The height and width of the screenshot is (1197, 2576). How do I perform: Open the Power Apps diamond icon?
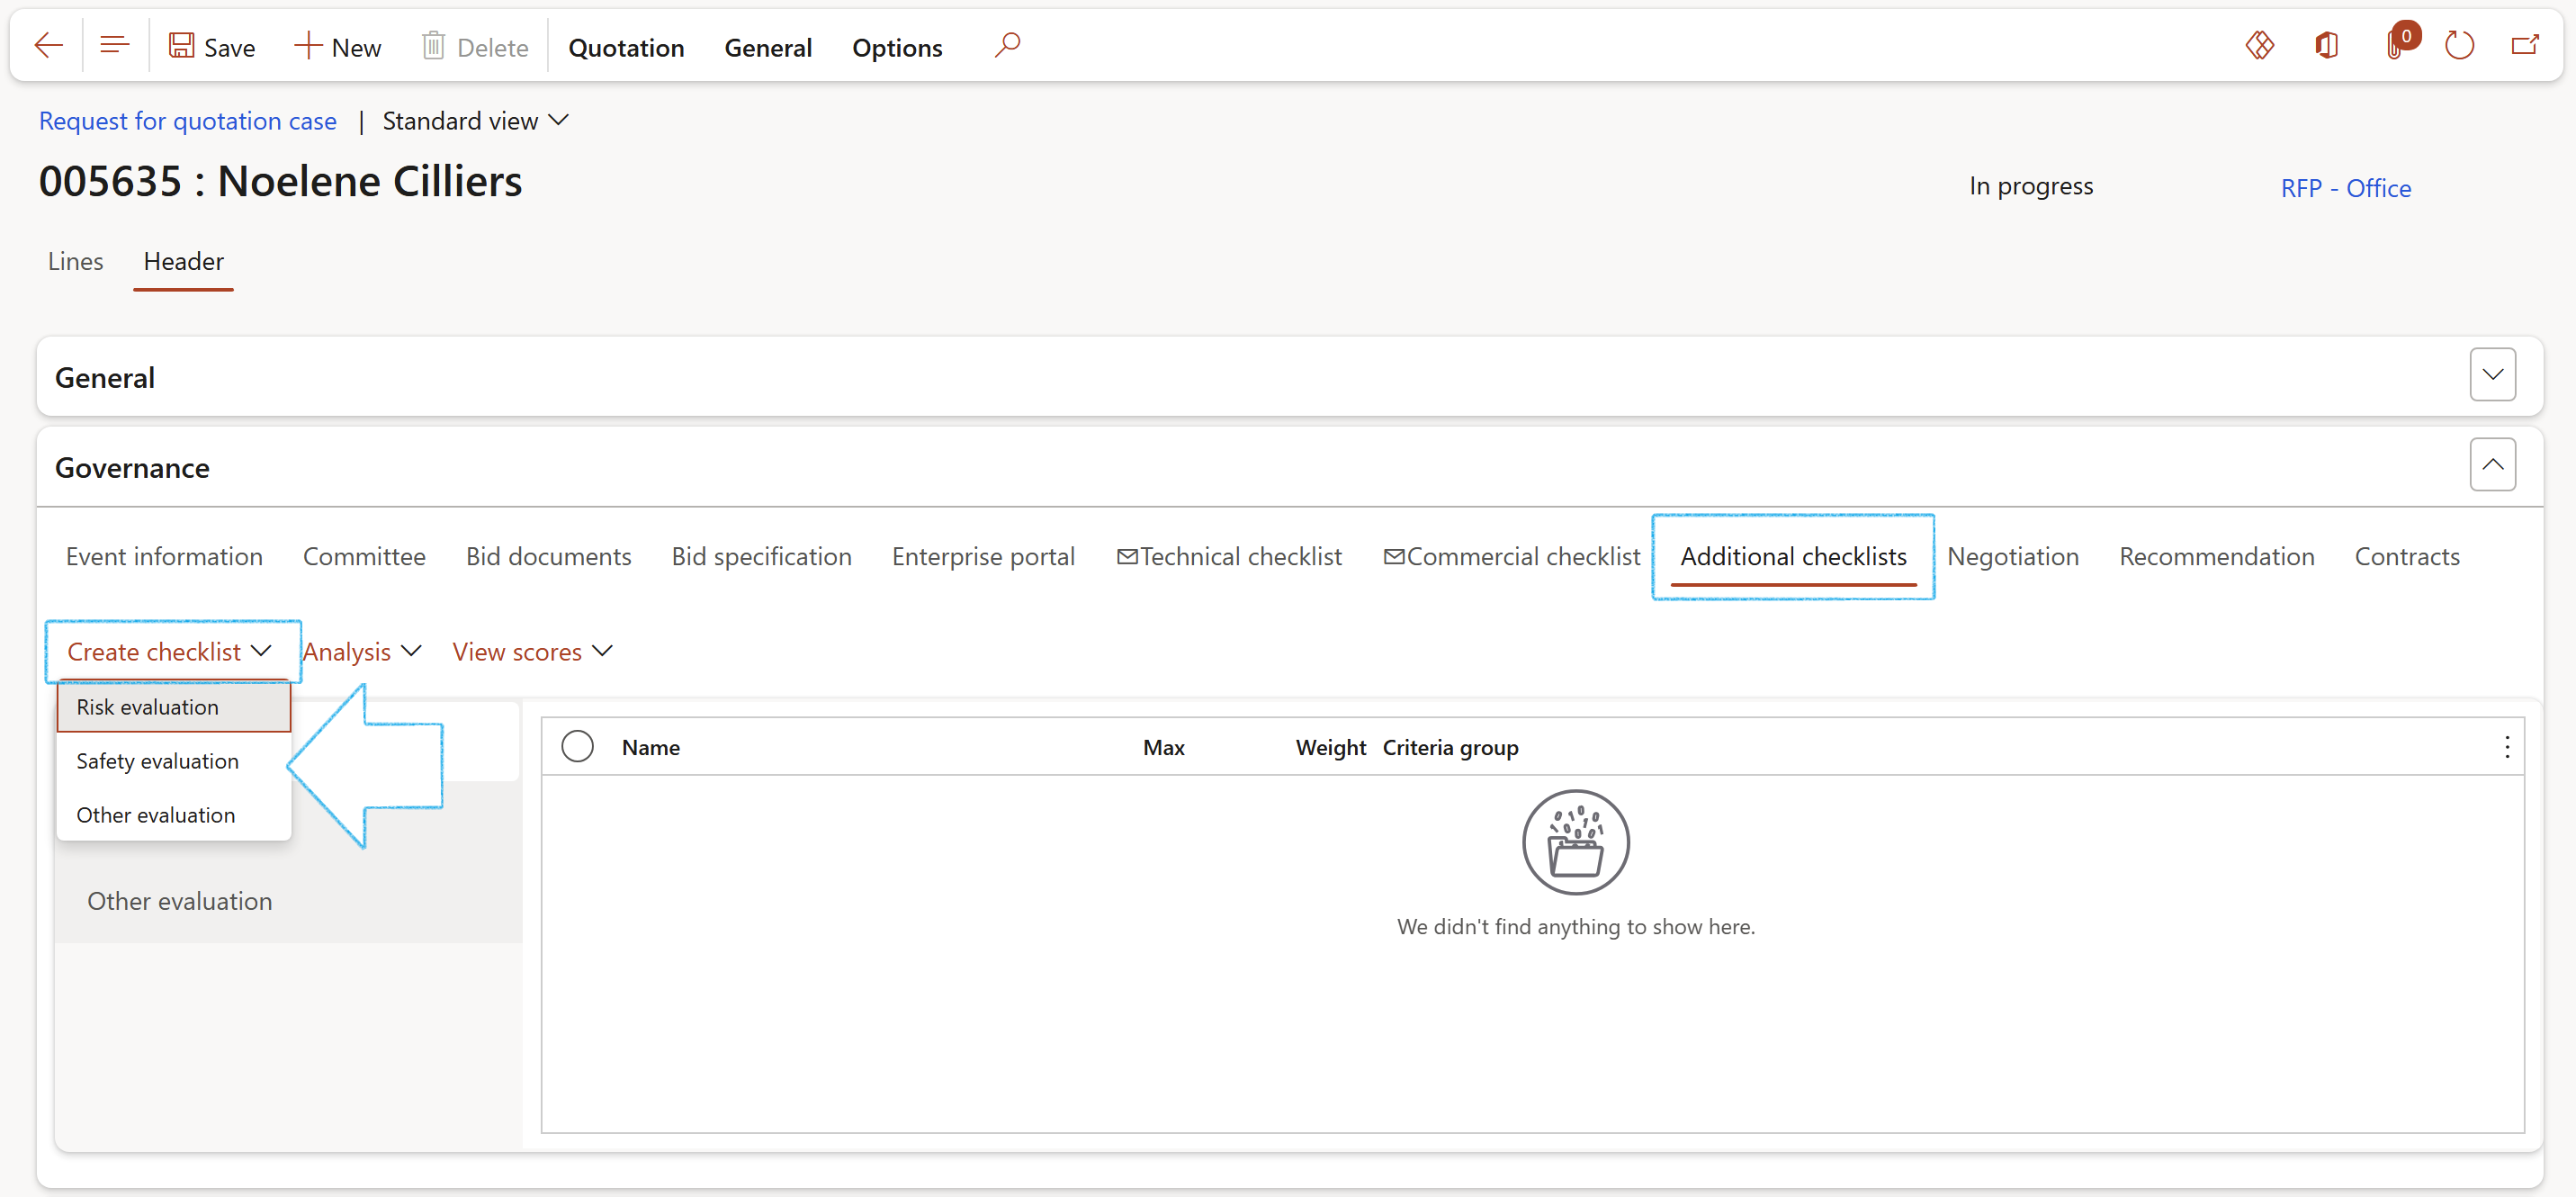[x=2259, y=46]
